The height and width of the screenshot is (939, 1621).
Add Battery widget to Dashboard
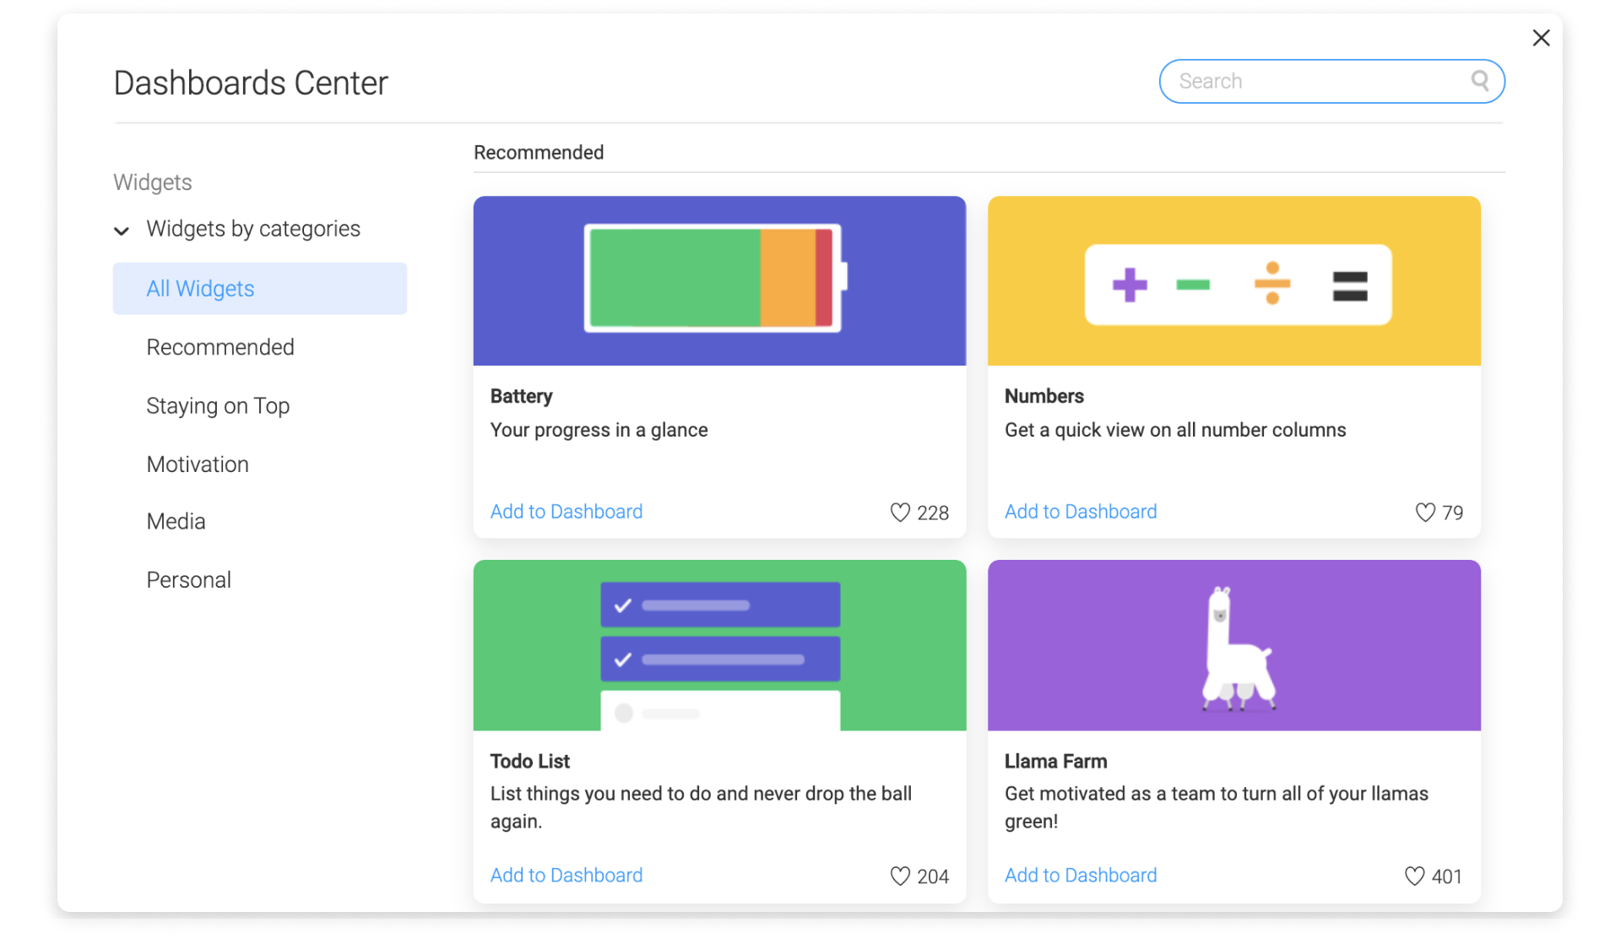[x=567, y=512]
